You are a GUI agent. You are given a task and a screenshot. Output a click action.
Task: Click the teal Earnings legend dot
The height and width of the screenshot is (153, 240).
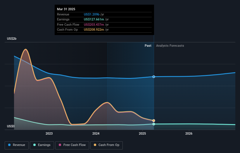tap(34, 145)
